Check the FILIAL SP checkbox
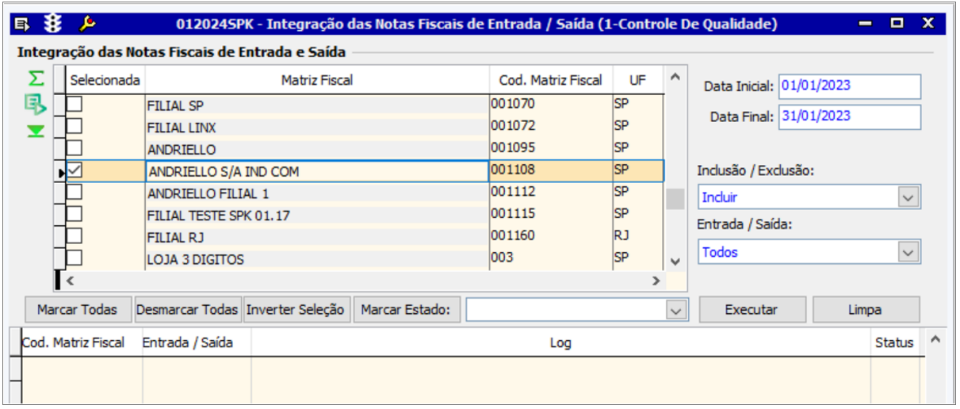The width and height of the screenshot is (960, 409). [x=74, y=104]
